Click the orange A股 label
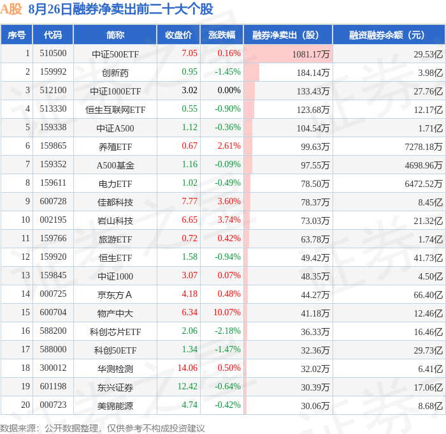 [11, 9]
